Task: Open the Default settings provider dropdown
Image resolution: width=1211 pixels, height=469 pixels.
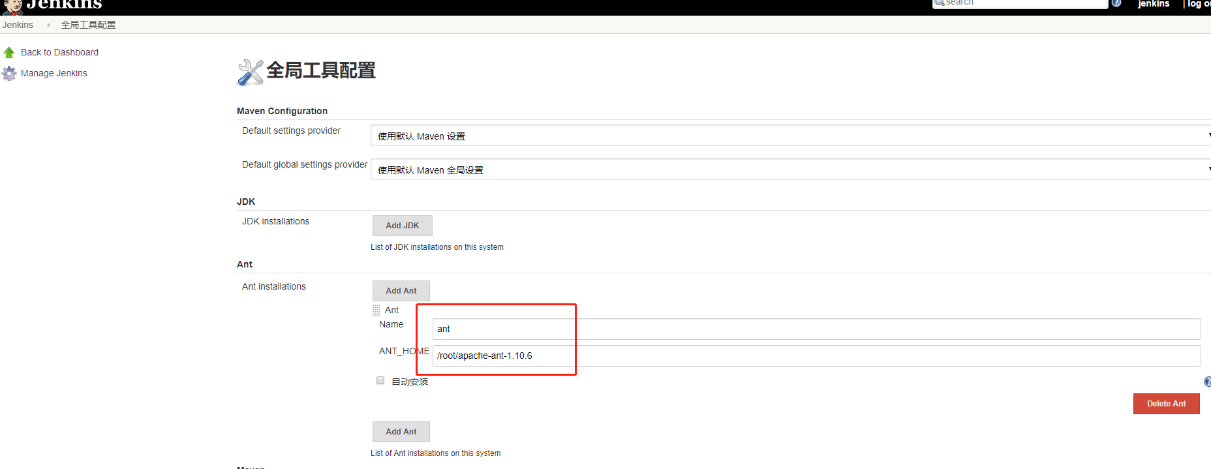Action: point(791,136)
